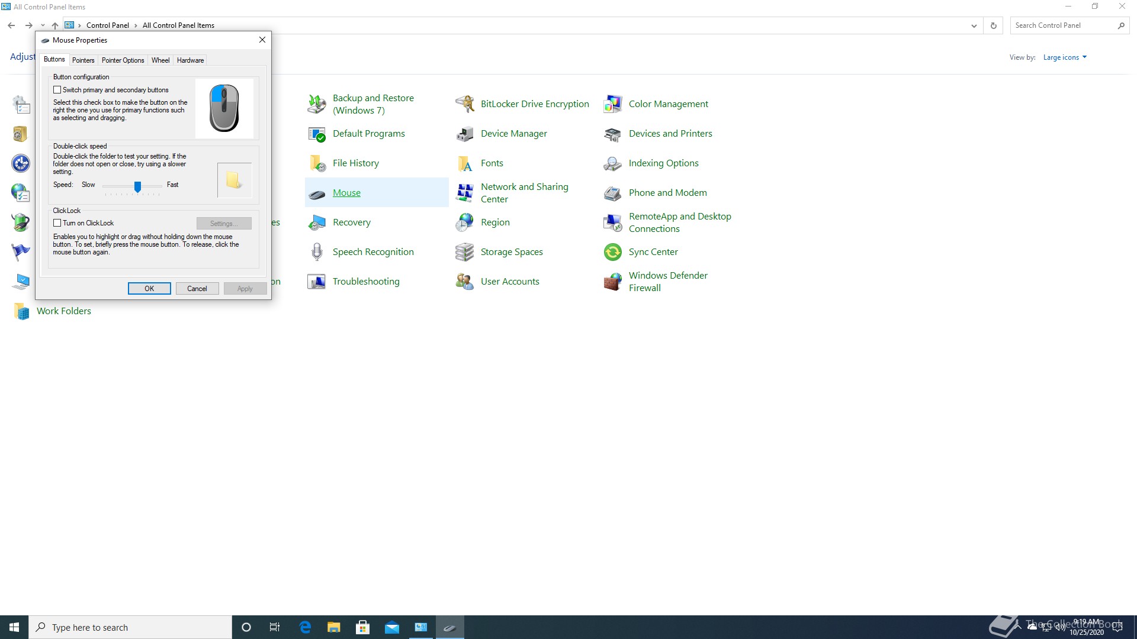Click the Work Folders icon

(21, 311)
